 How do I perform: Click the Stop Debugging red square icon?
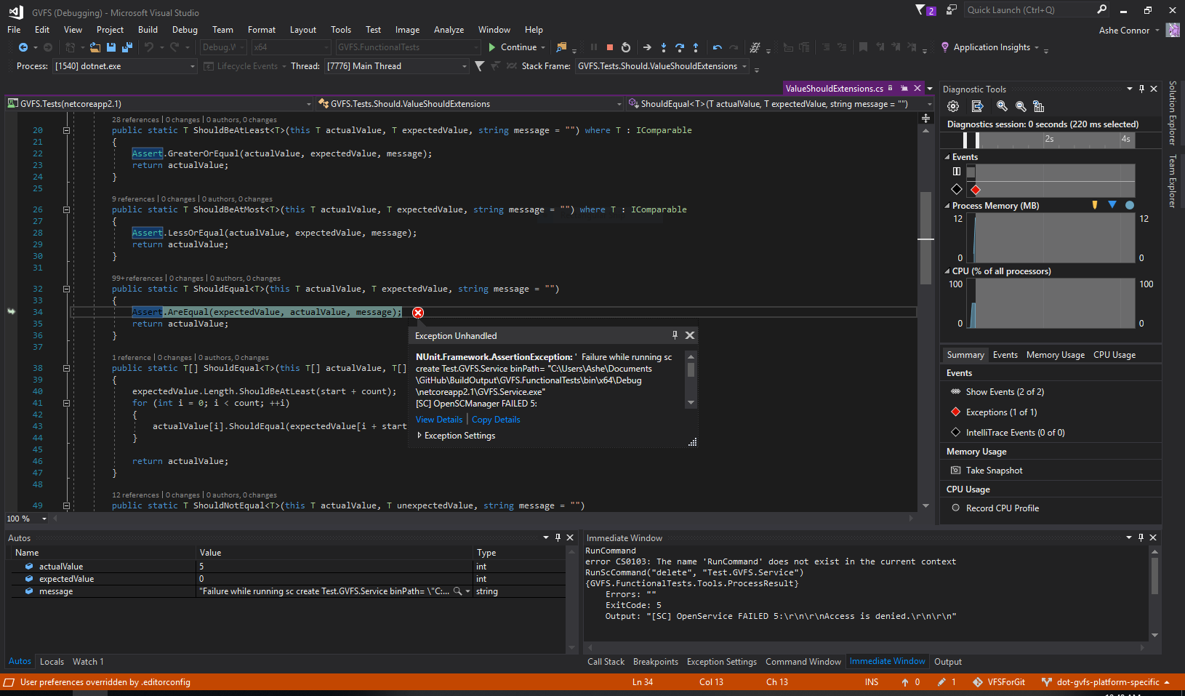point(610,47)
